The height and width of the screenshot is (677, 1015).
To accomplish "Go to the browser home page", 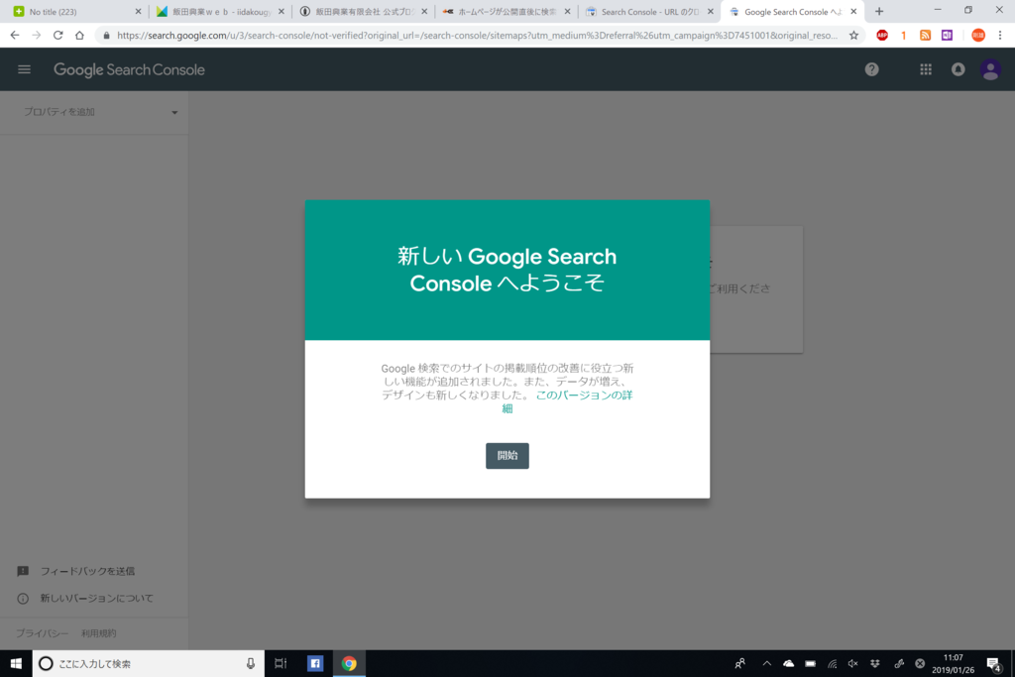I will pos(79,35).
